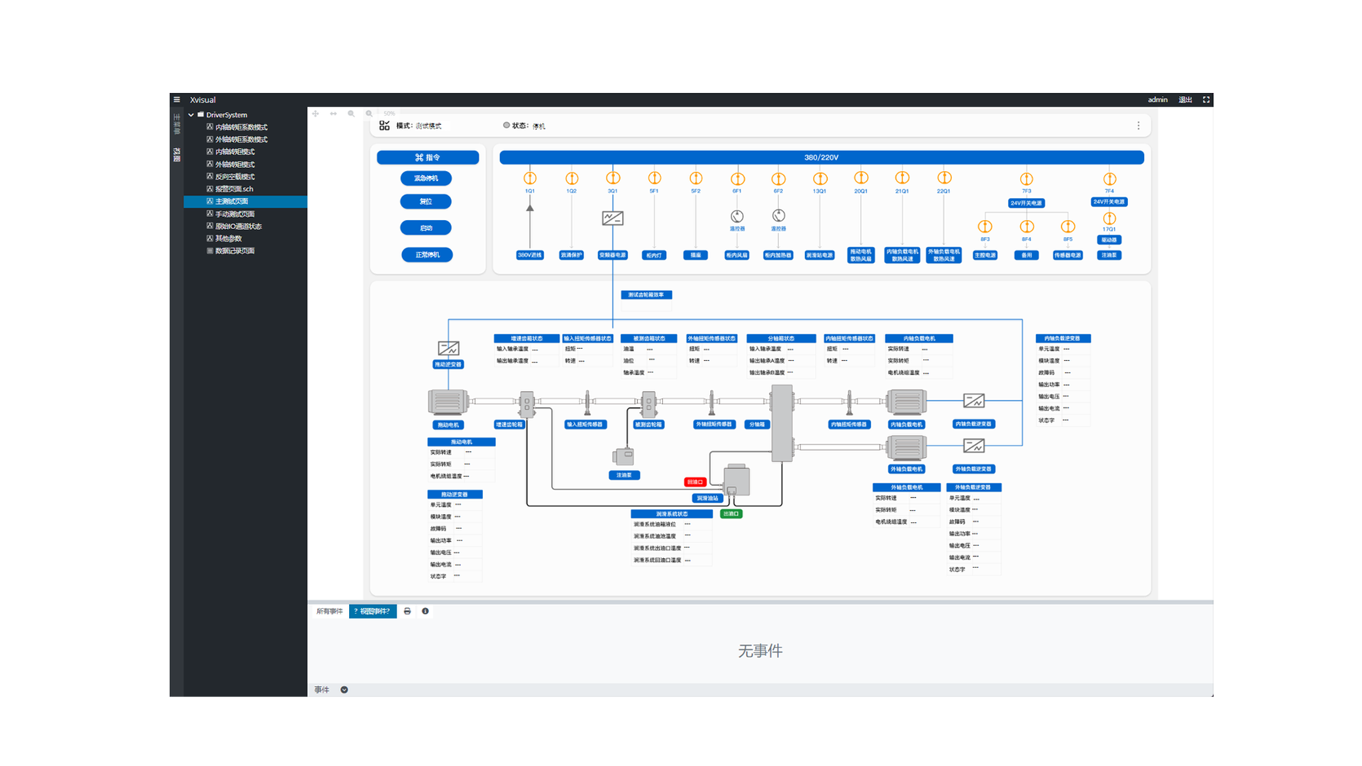Click the outer-axis load motor icon

pyautogui.click(x=907, y=448)
